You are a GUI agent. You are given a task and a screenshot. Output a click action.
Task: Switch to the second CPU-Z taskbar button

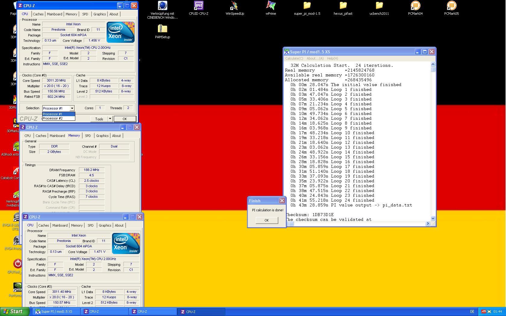(x=153, y=311)
